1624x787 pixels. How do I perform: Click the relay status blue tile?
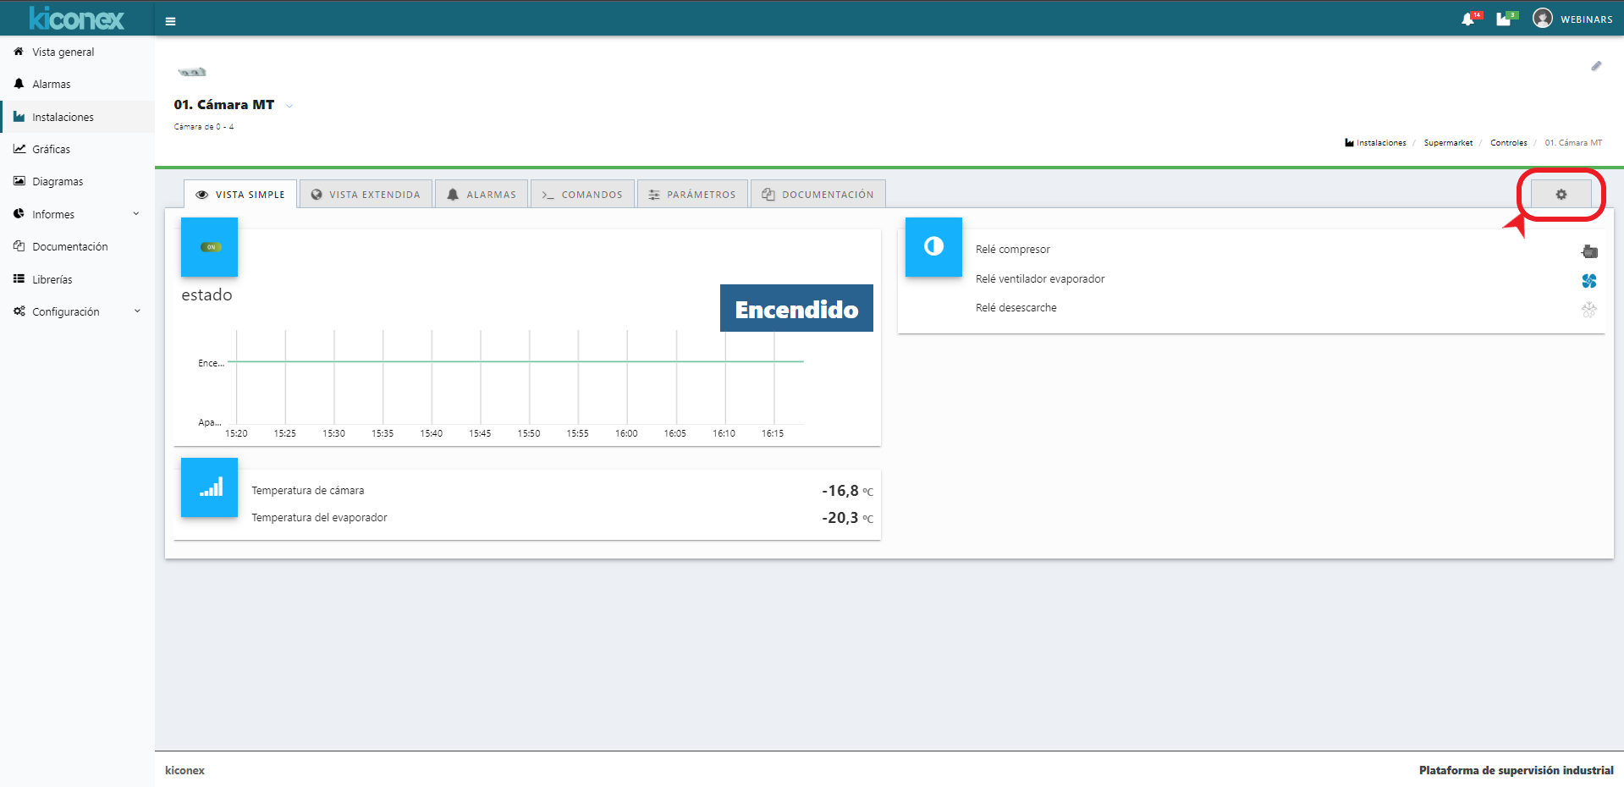coord(933,247)
